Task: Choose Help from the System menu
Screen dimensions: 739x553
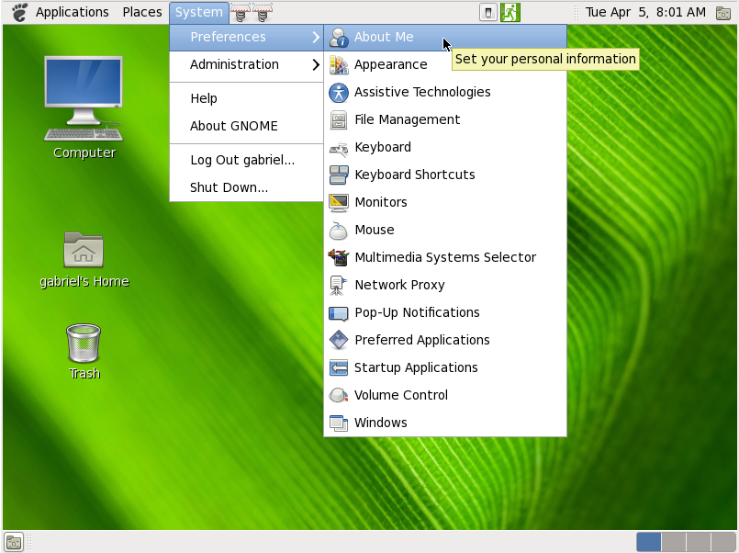Action: 246,98
